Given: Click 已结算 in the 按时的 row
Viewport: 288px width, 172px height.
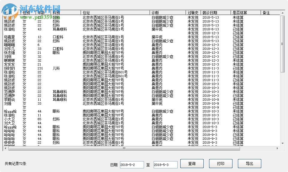Looking at the screenshot, I should 238,68.
